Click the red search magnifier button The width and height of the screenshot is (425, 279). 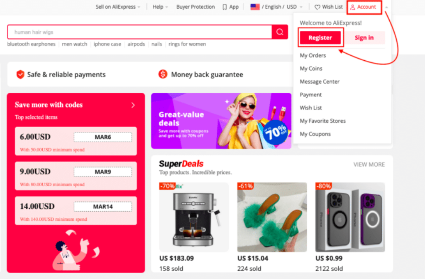pyautogui.click(x=280, y=32)
